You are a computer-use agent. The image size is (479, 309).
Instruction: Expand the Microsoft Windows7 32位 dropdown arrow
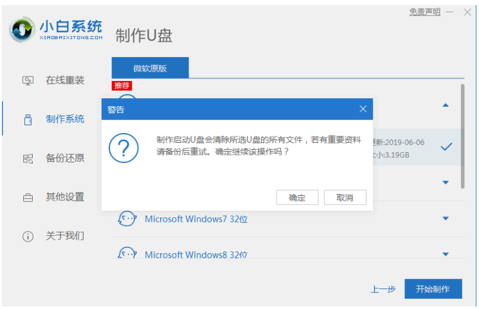pyautogui.click(x=446, y=219)
